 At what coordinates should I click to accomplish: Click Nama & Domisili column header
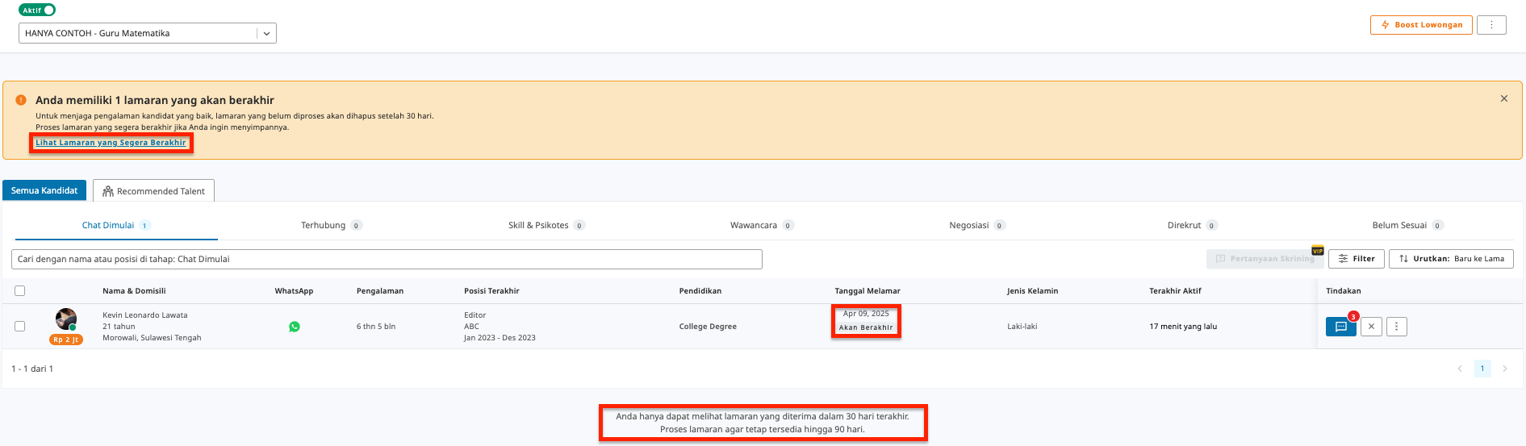134,291
